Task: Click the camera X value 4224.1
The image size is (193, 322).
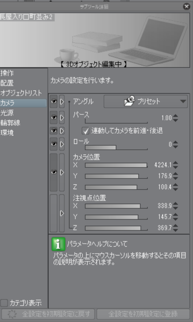Action: (163, 165)
